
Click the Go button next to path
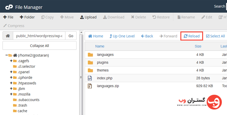(x=71, y=36)
